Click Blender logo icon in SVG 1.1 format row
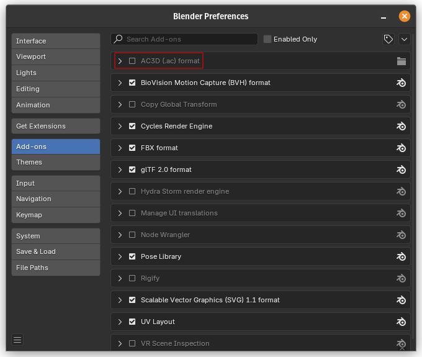The height and width of the screenshot is (357, 422). click(401, 301)
